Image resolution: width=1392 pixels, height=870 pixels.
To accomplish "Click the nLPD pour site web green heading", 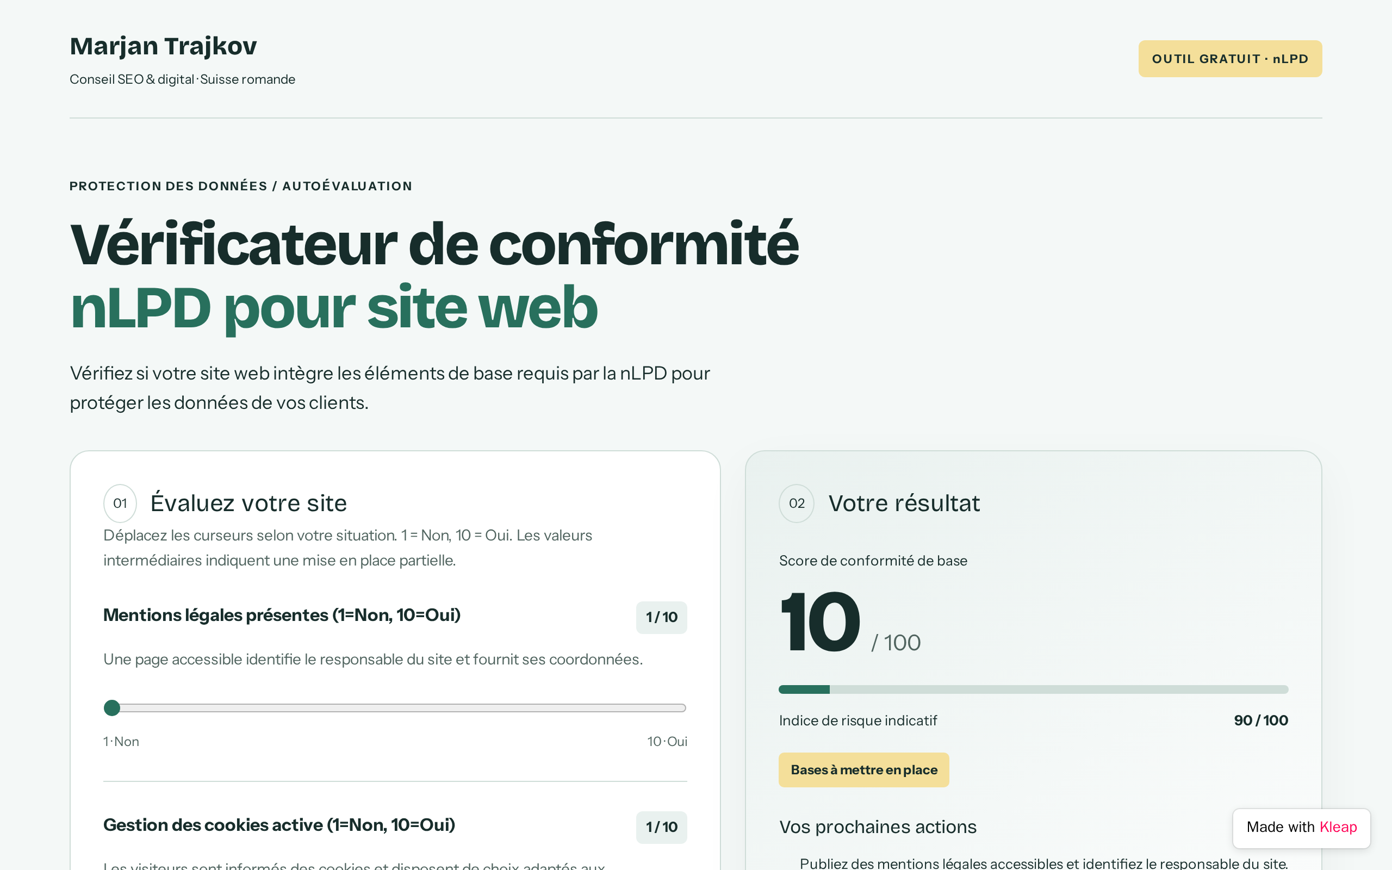I will coord(334,308).
